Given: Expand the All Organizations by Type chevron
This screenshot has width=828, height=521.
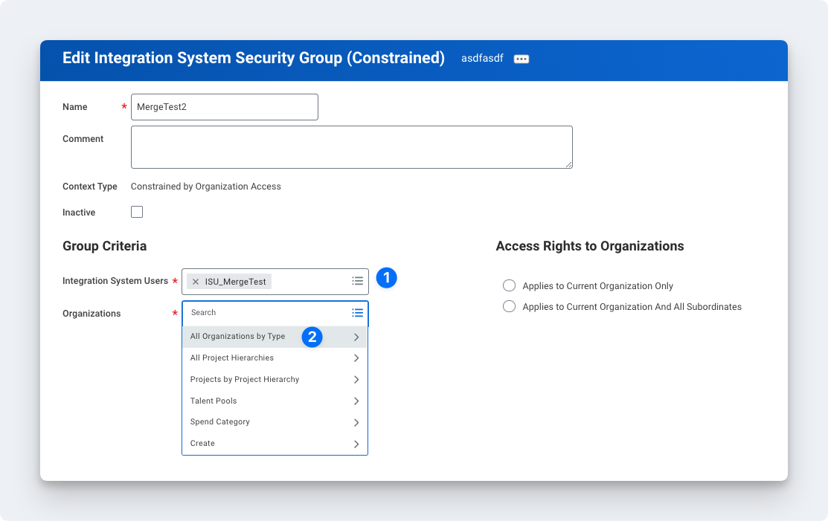Looking at the screenshot, I should (x=356, y=337).
